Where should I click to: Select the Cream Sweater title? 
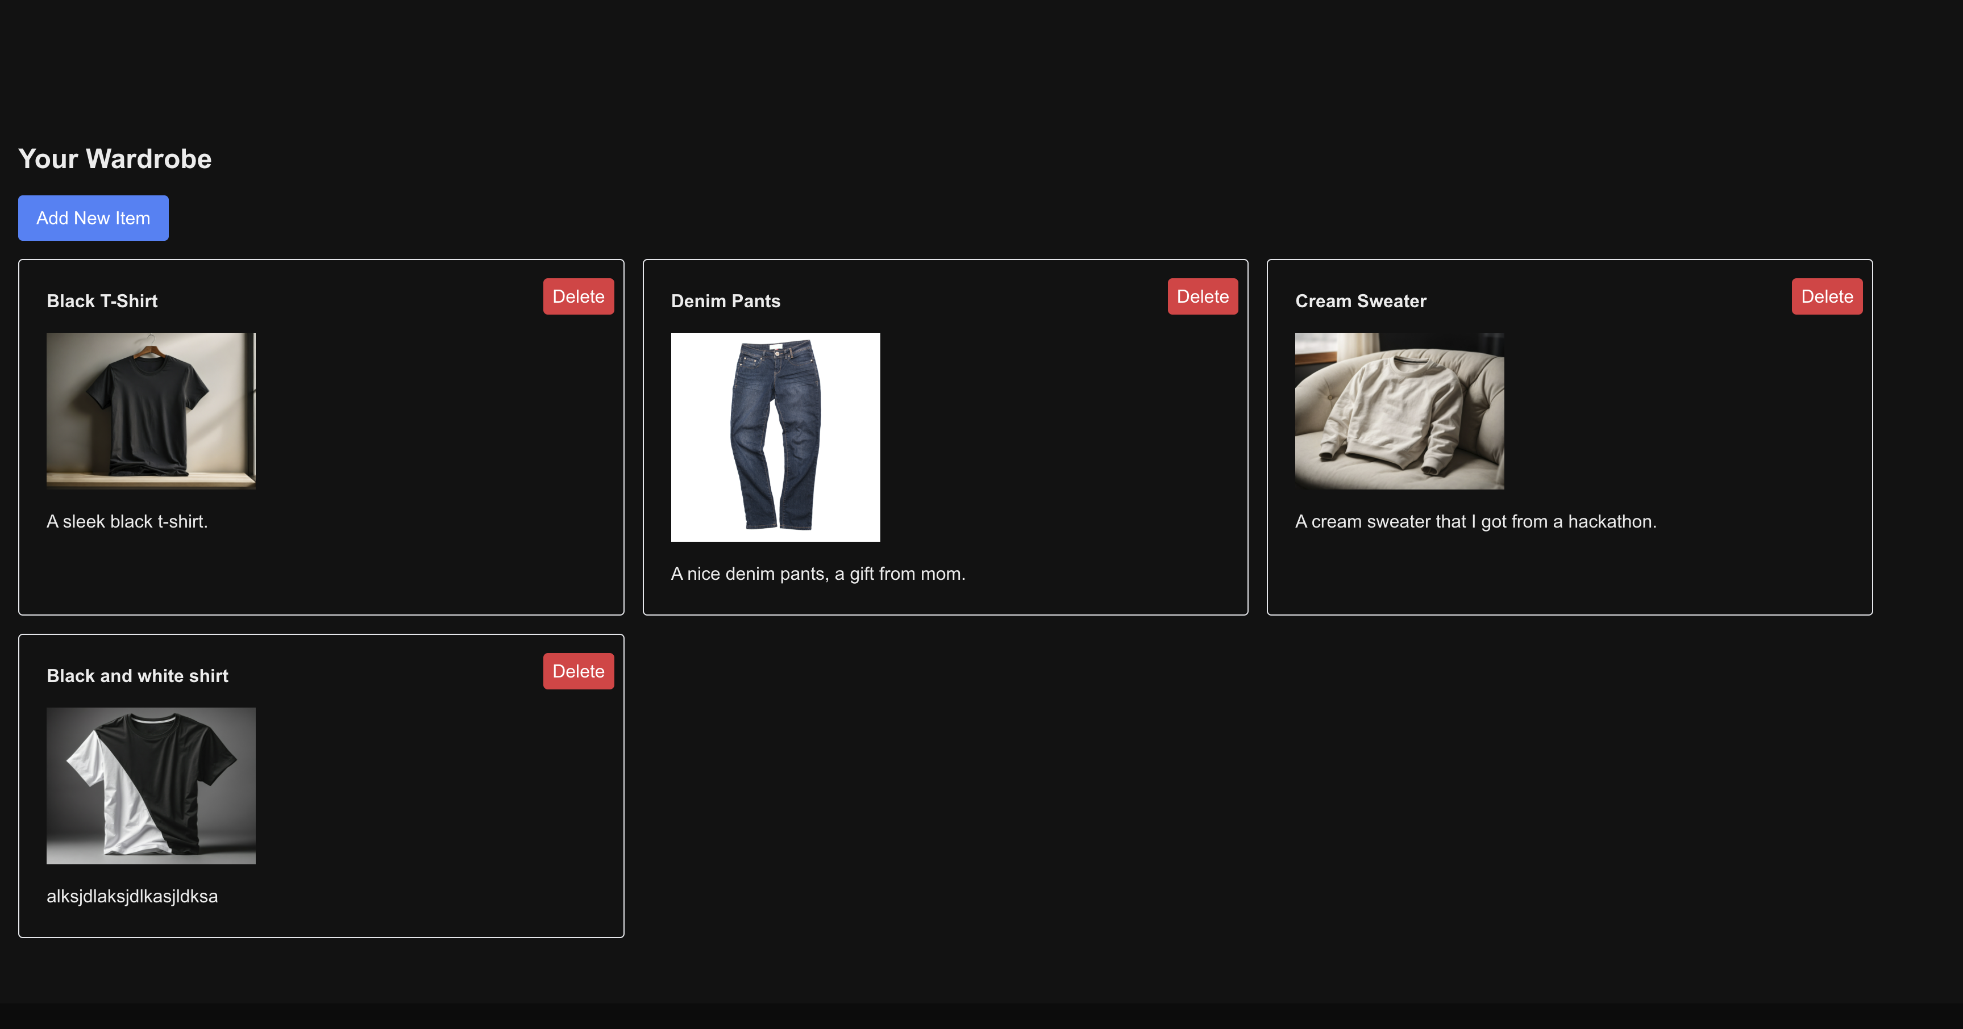point(1360,301)
